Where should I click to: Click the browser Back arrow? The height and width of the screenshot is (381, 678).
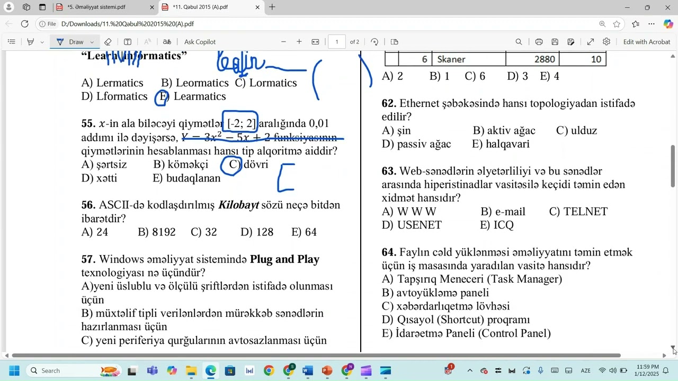coord(8,24)
